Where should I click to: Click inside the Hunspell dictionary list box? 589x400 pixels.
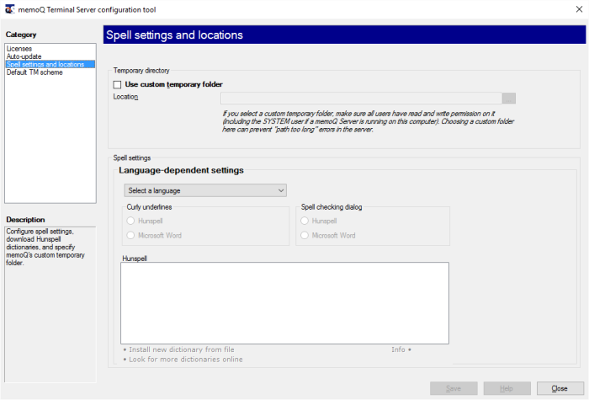[x=284, y=303]
